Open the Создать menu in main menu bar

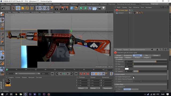pyautogui.click(x=15, y=4)
